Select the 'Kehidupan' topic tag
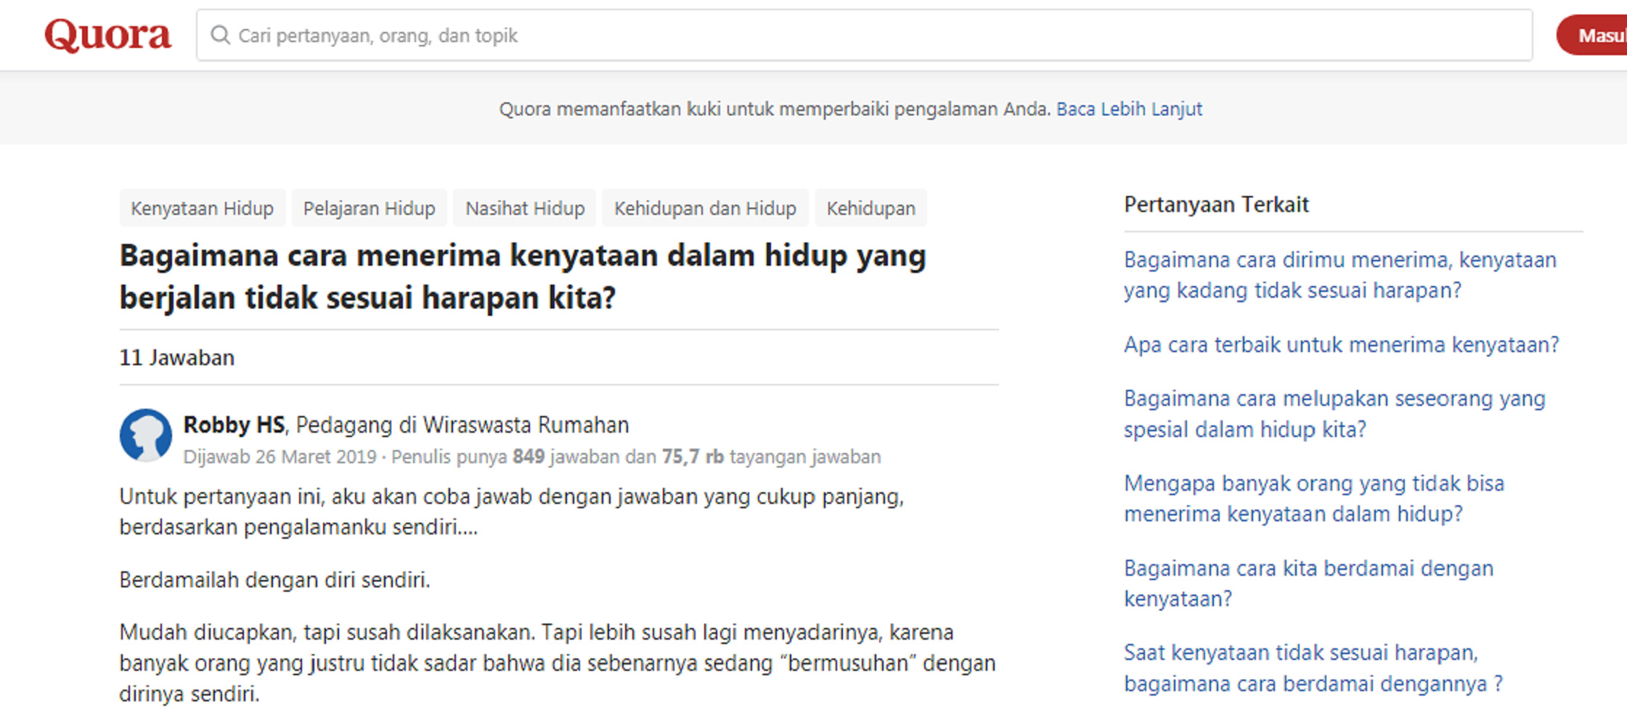This screenshot has width=1627, height=726. pos(870,208)
